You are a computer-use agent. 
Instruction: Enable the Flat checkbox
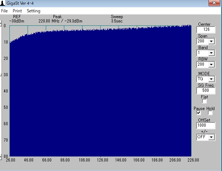tap(204, 101)
